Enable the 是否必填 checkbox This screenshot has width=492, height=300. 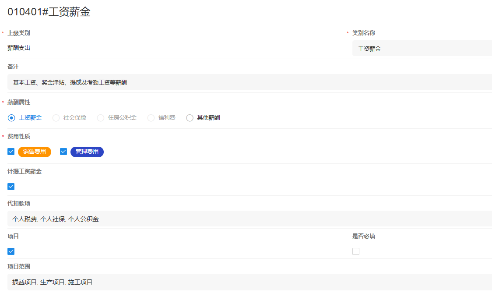[x=356, y=251]
